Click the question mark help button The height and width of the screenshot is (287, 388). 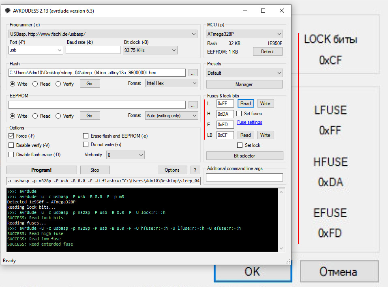tap(195, 170)
